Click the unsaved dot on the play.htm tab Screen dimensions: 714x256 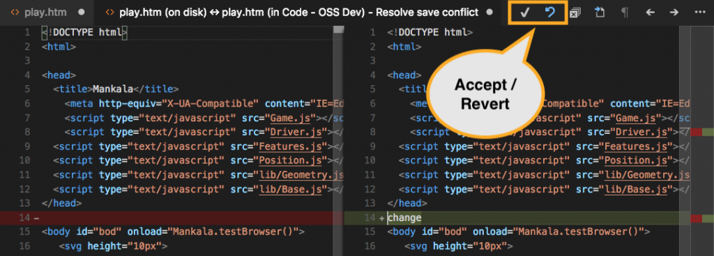click(x=82, y=13)
